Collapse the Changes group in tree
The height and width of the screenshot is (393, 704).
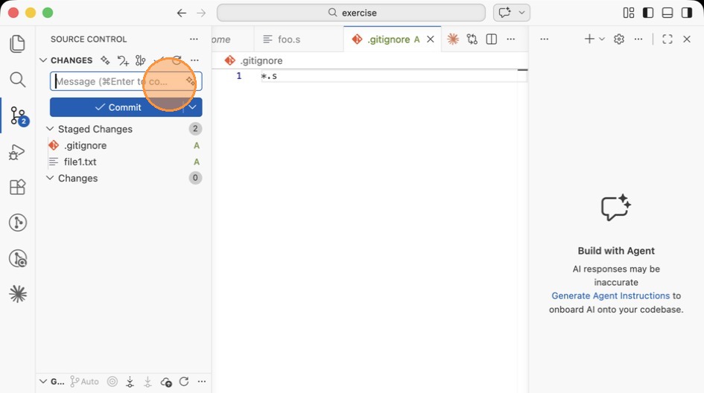(x=51, y=178)
